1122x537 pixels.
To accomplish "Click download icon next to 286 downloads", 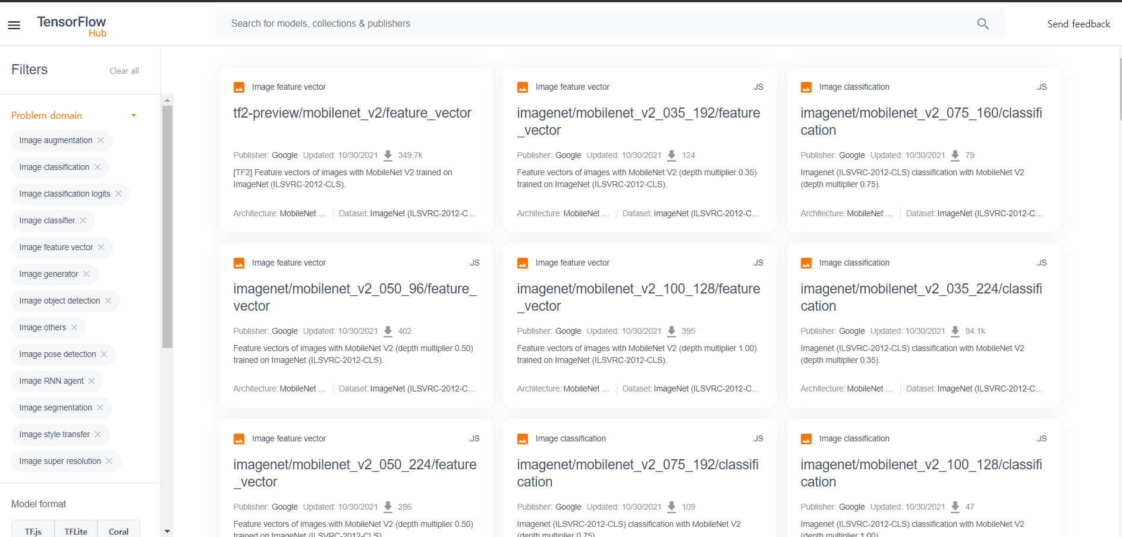I will coord(388,507).
